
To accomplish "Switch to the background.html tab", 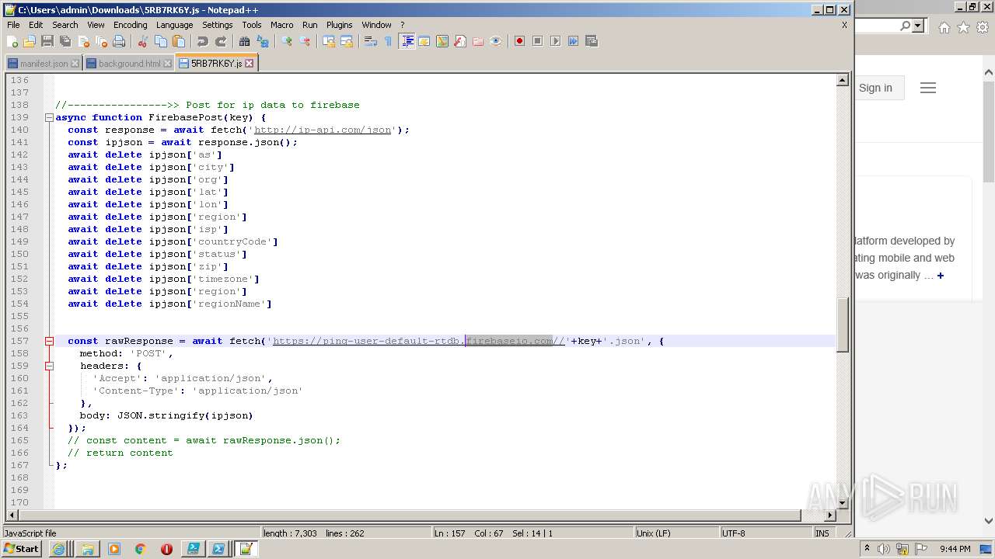I will pyautogui.click(x=129, y=64).
